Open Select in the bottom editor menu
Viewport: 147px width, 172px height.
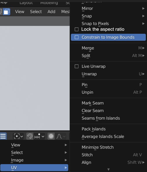[34, 153]
